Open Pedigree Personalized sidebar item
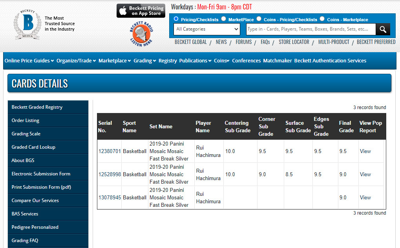Image resolution: width=400 pixels, height=248 pixels. pyautogui.click(x=48, y=227)
